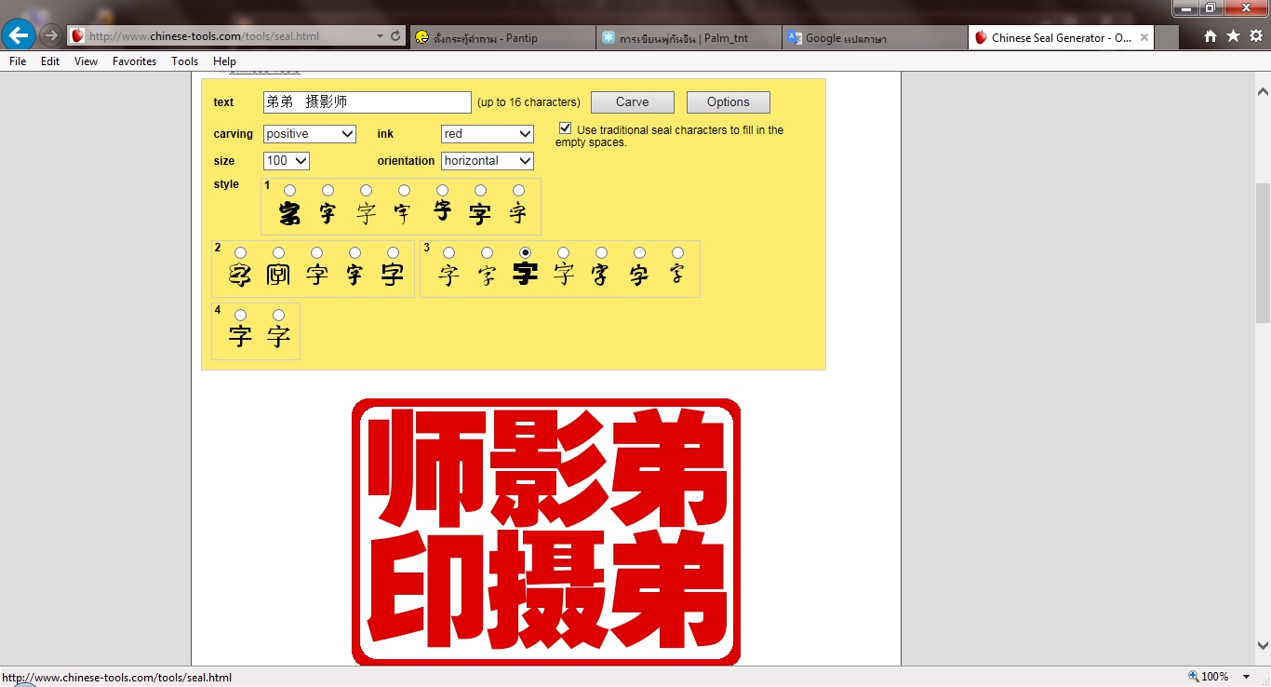Click the browser Forward arrow button
Image resolution: width=1271 pixels, height=687 pixels.
(x=51, y=36)
